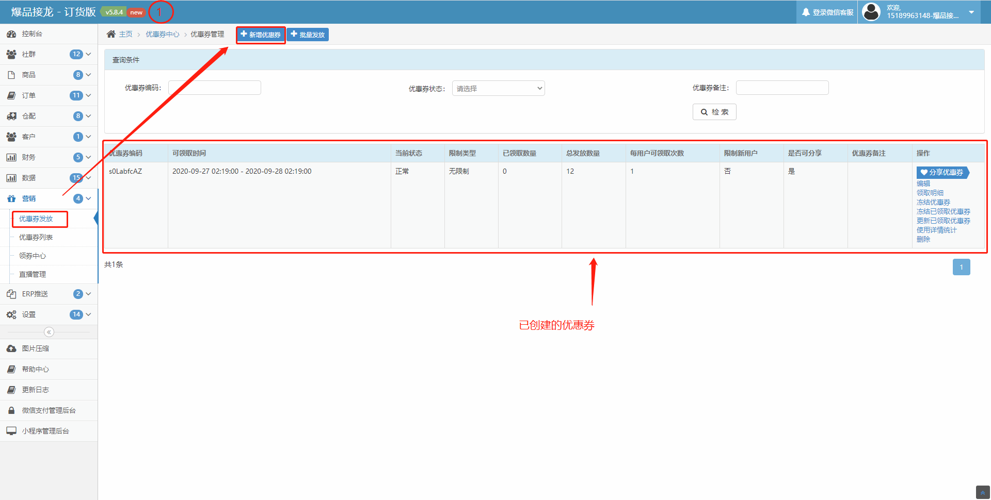Viewport: 991px width, 500px height.
Task: Collapse the 营销 menu chevron
Action: pyautogui.click(x=88, y=199)
